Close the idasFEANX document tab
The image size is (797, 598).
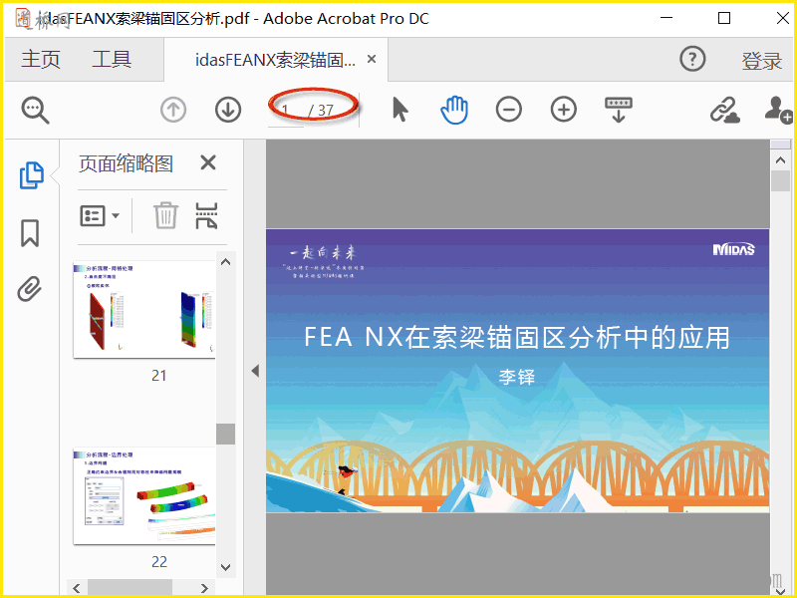(x=372, y=59)
